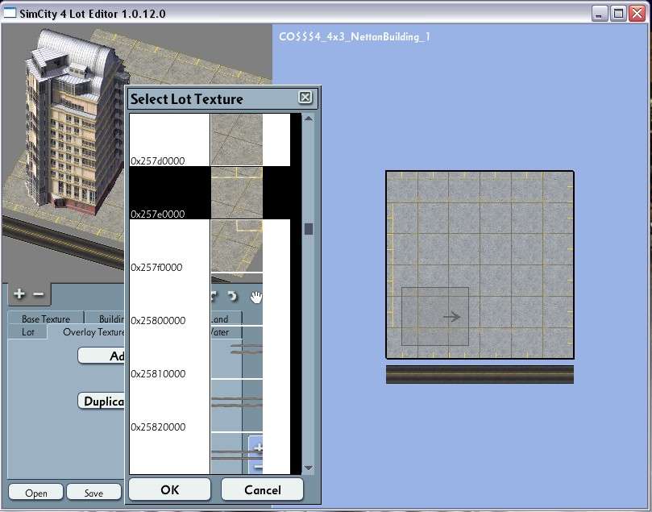This screenshot has width=652, height=512.
Task: Click the thumbnail for texture 0x257f0000
Action: [x=237, y=246]
